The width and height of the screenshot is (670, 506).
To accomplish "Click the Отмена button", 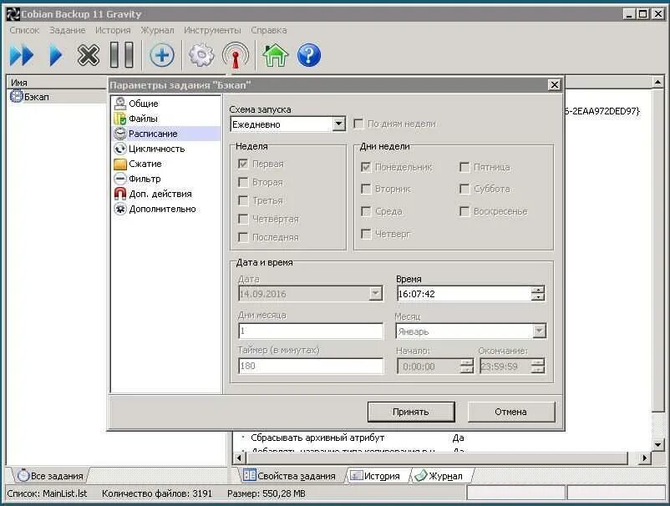I will pyautogui.click(x=511, y=412).
